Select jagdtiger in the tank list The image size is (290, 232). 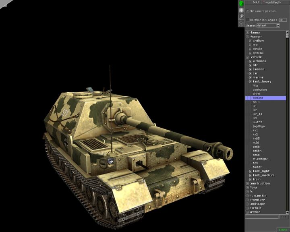pyautogui.click(x=259, y=126)
